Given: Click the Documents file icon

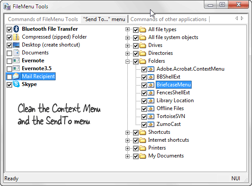Looking at the screenshot, I should pyautogui.click(x=16, y=53).
